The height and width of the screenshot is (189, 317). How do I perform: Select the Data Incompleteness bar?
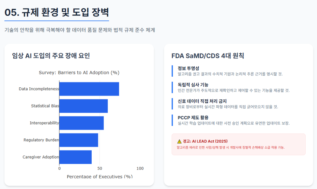coord(89,89)
